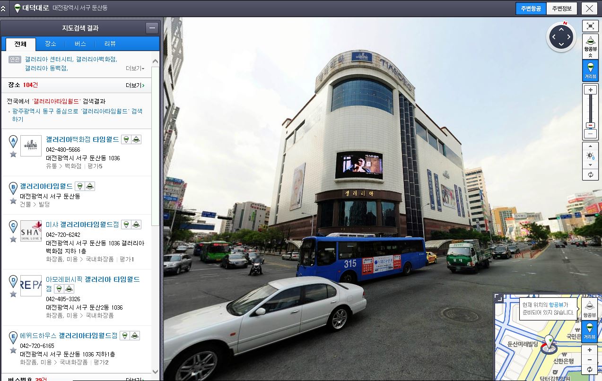Refresh the minimap view
Viewport: 602px width, 381px height.
(x=589, y=370)
